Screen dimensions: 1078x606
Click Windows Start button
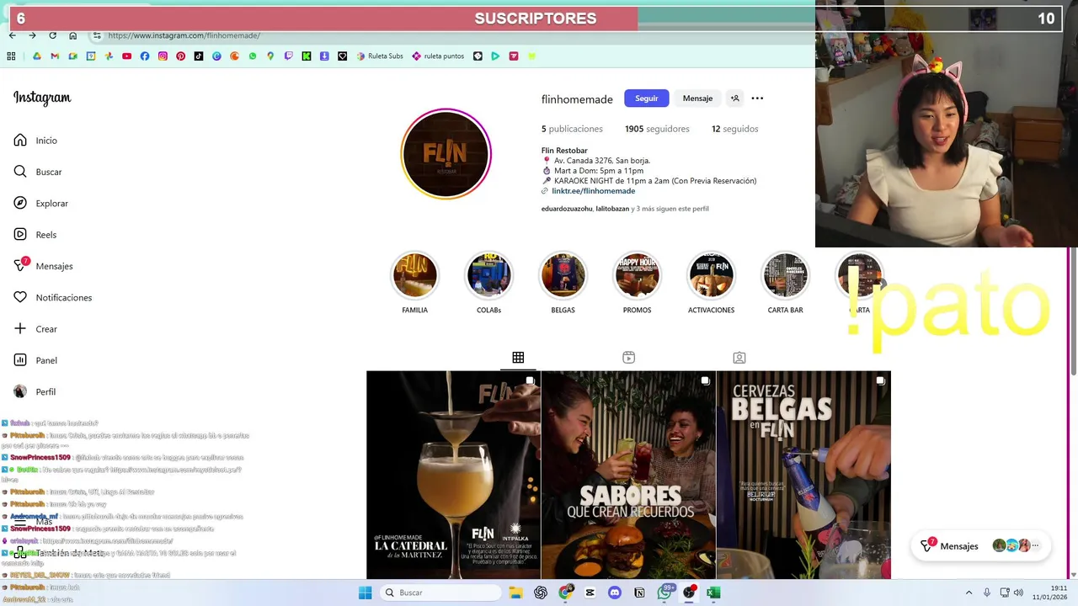pyautogui.click(x=365, y=593)
